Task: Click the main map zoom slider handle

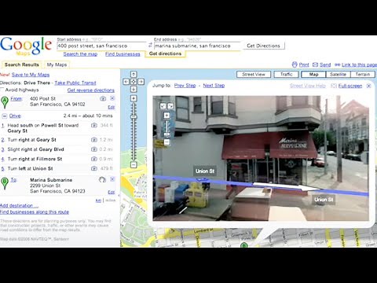Action: tap(134, 116)
